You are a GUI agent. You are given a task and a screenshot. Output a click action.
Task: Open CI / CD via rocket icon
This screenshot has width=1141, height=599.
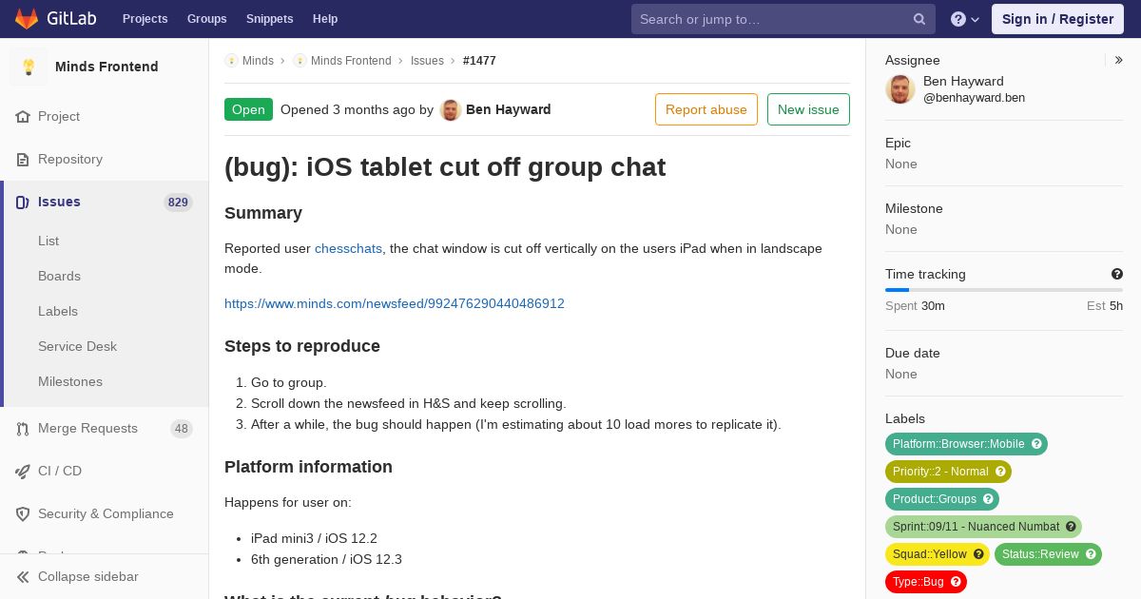[x=23, y=471]
